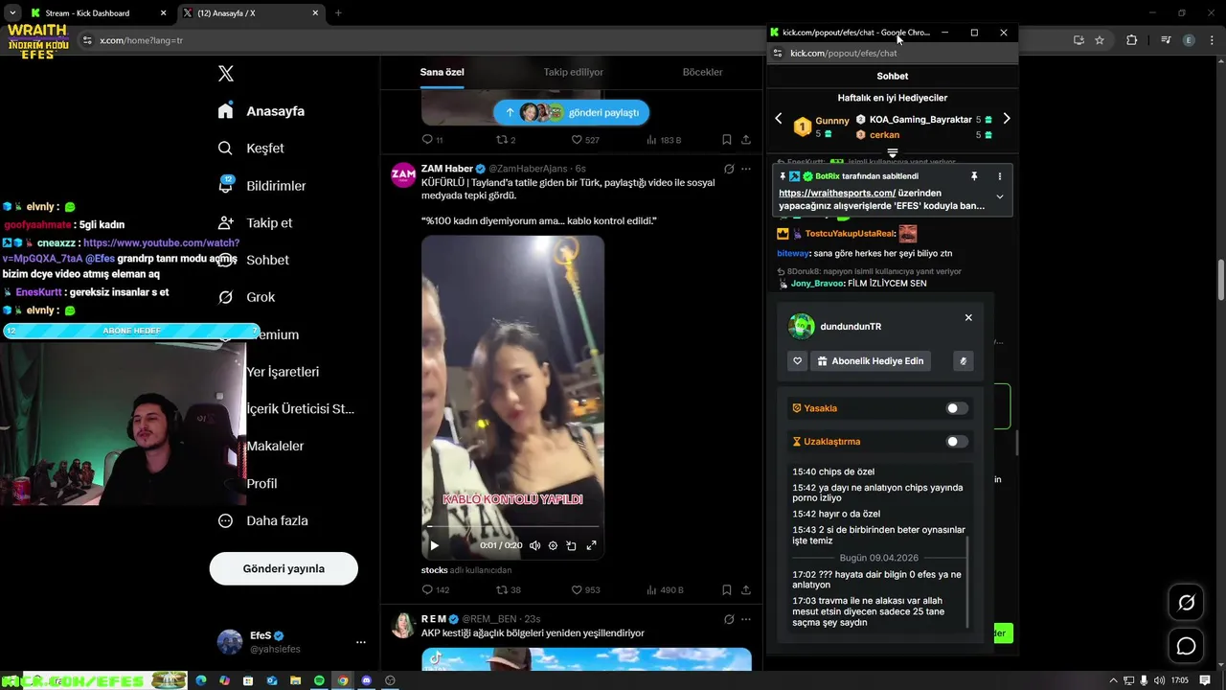Open video settings gear icon
This screenshot has height=690, width=1226.
[x=553, y=545]
